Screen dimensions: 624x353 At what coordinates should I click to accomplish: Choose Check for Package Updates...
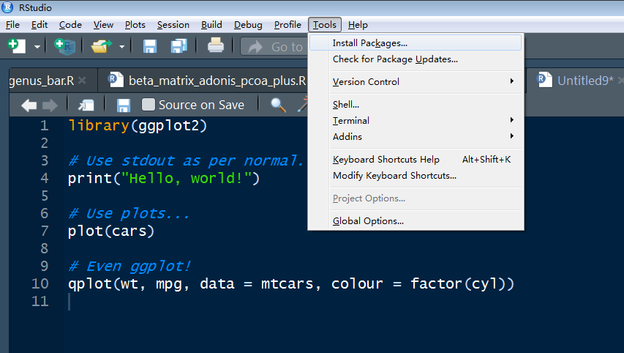[415, 59]
